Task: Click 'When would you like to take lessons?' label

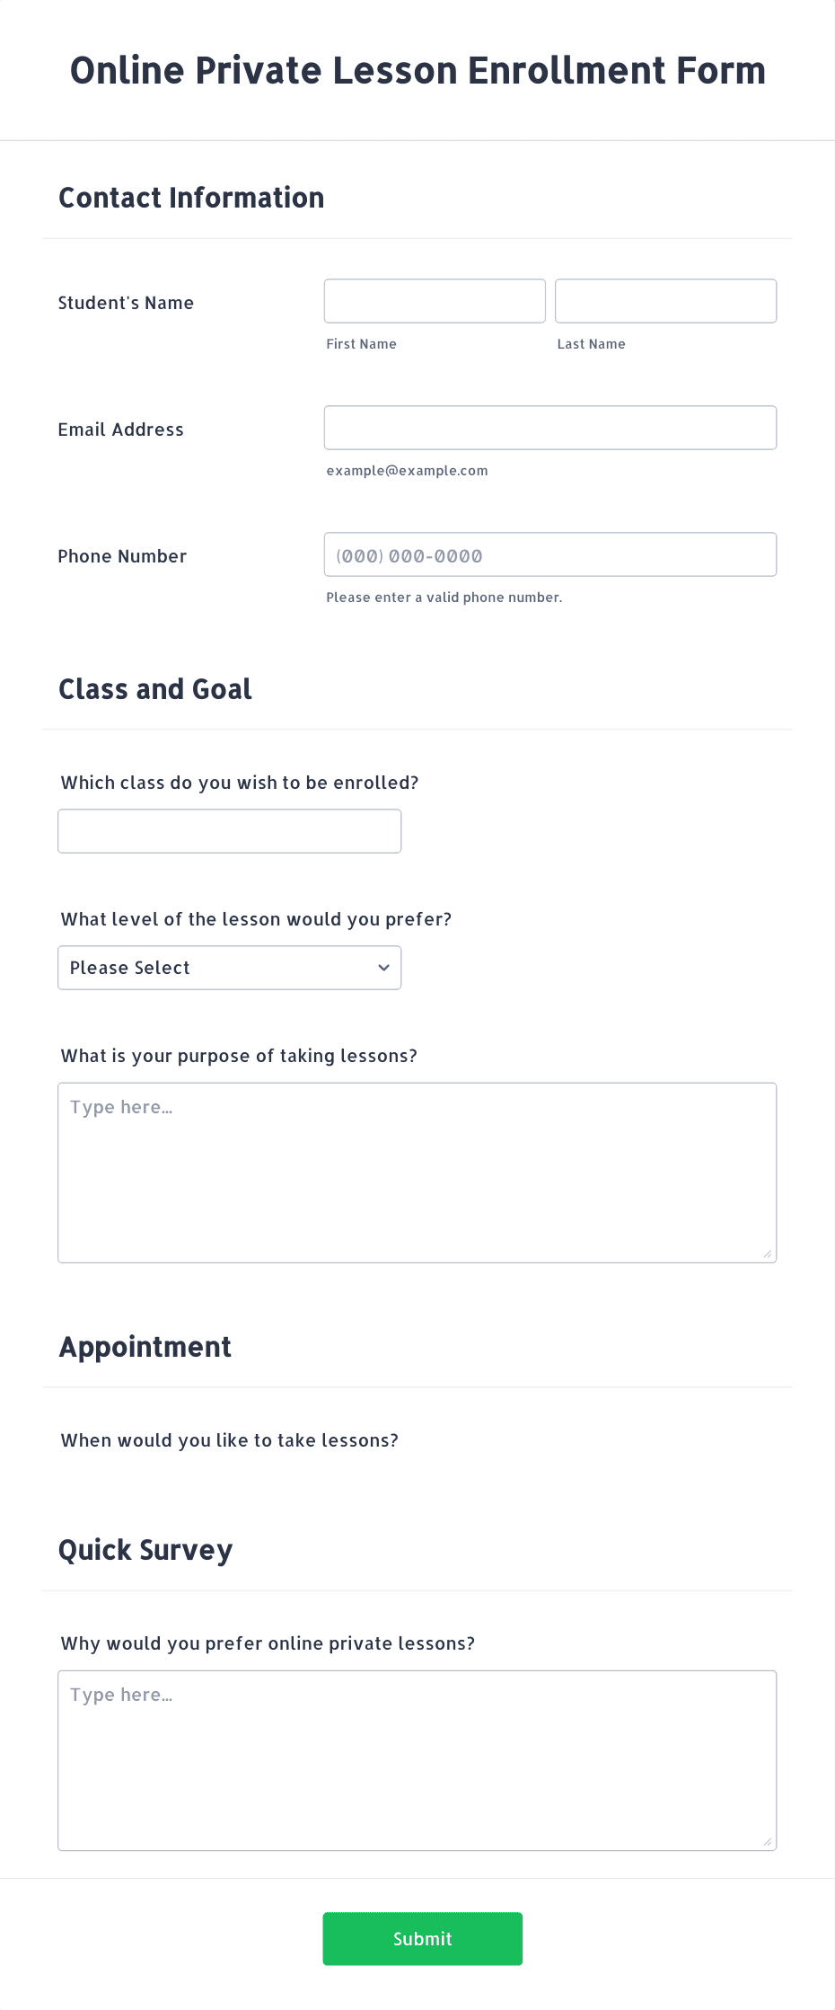Action: 230,1440
